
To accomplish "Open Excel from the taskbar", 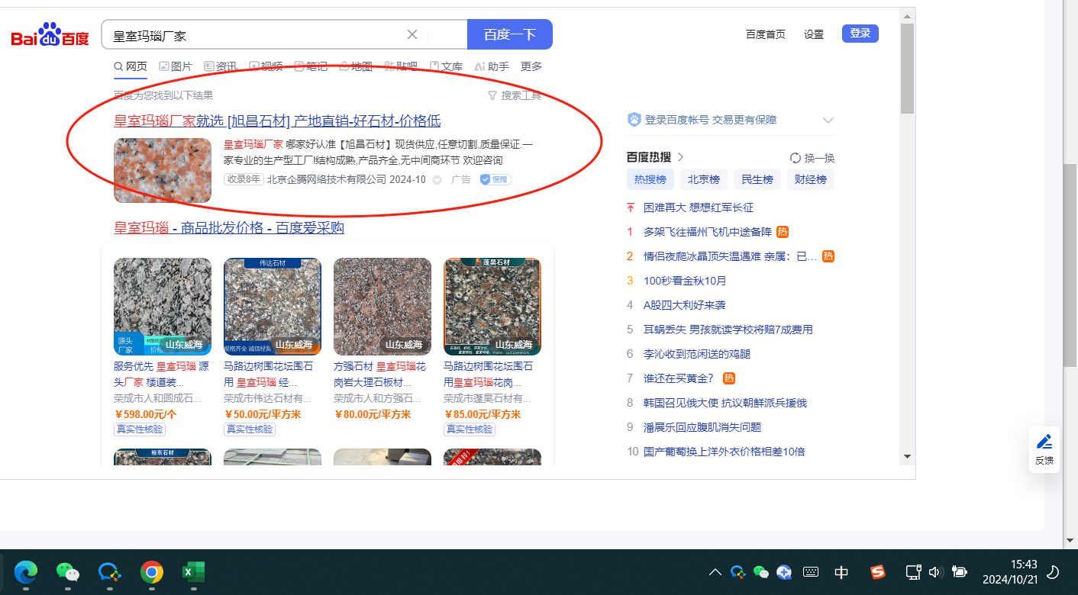I will (x=193, y=572).
